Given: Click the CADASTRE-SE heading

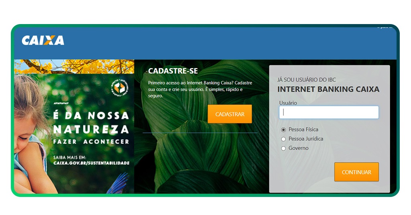Looking at the screenshot, I should (173, 71).
